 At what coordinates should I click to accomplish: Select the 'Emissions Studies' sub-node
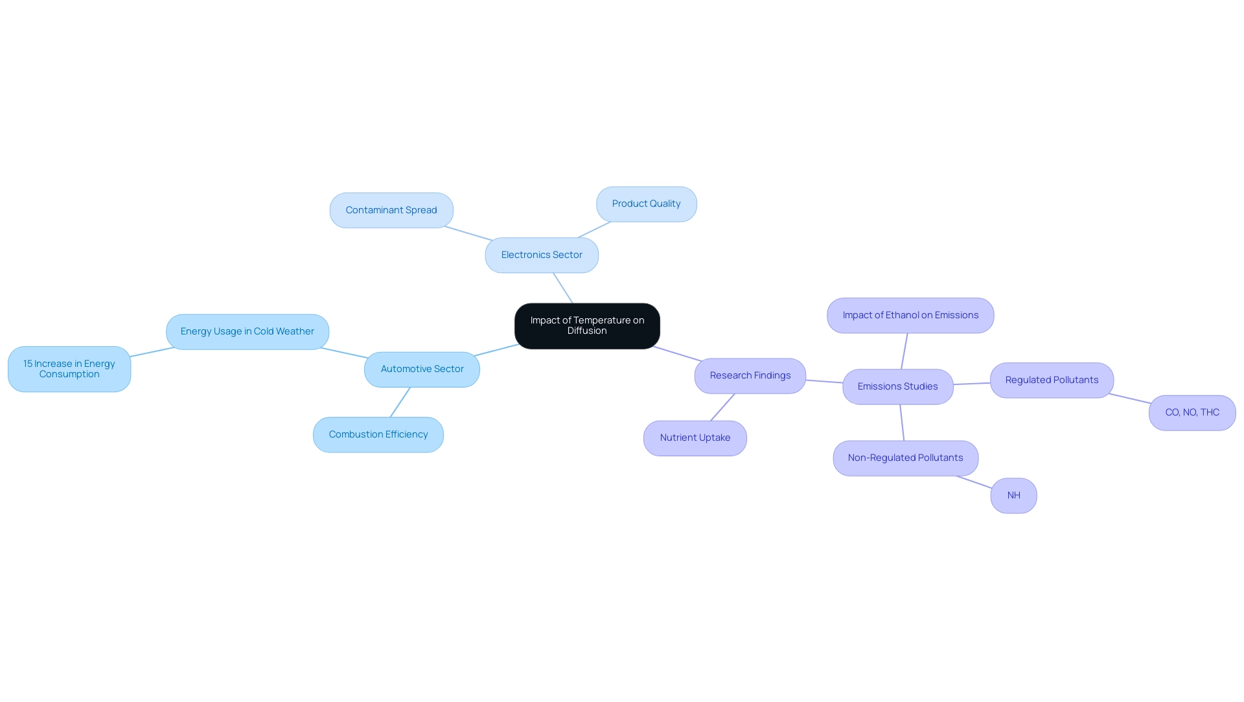(x=898, y=386)
